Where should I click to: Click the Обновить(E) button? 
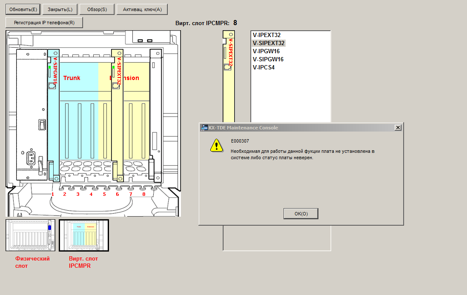pyautogui.click(x=23, y=9)
